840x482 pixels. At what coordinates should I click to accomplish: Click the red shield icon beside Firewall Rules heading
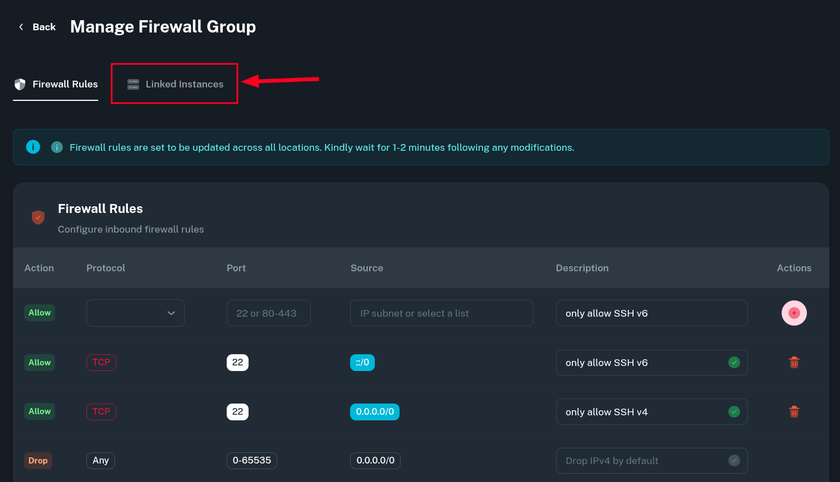[38, 217]
